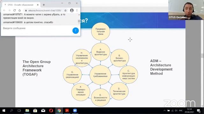Open the Chrome profile avatar
204x114 pixels.
72,10
